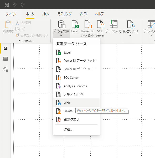Open the 挿入 ribbon tab
The image size is (155, 158).
(46, 14)
